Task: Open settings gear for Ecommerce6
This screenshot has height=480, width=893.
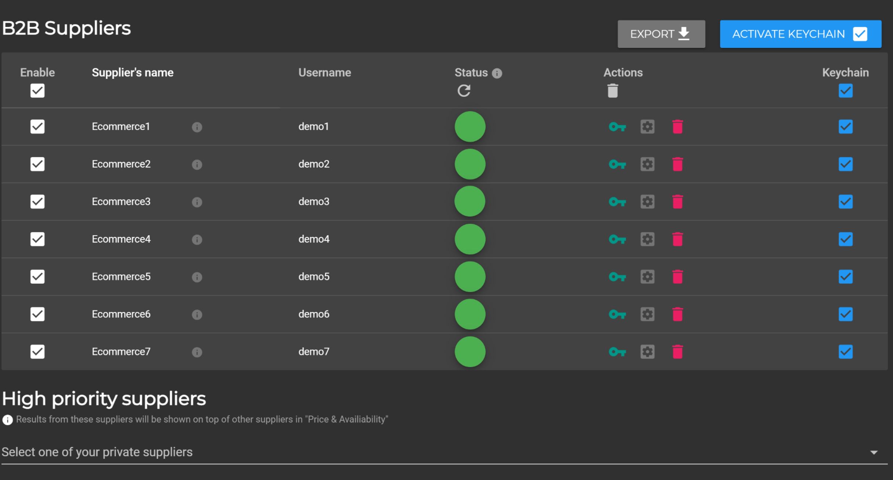Action: click(x=647, y=314)
